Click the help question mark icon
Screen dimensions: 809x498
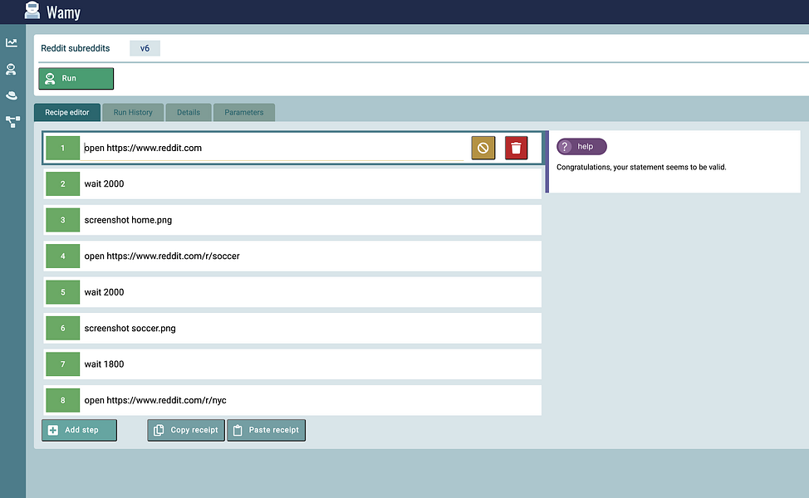click(565, 146)
